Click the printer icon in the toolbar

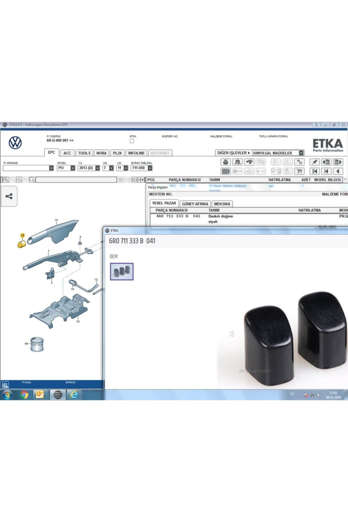(x=225, y=162)
